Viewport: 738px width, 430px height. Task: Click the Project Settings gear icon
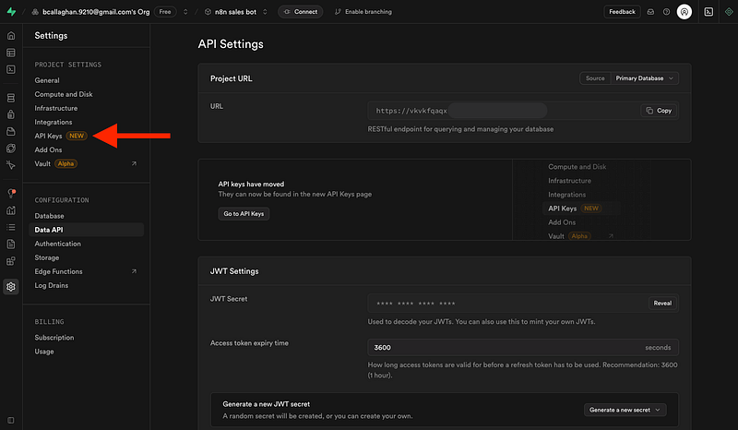coord(11,286)
